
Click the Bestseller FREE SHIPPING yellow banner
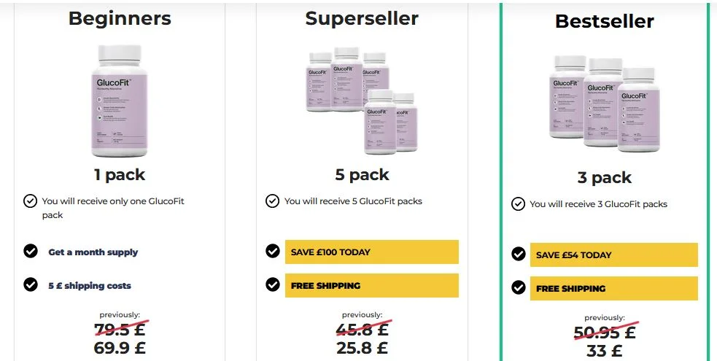click(x=614, y=288)
